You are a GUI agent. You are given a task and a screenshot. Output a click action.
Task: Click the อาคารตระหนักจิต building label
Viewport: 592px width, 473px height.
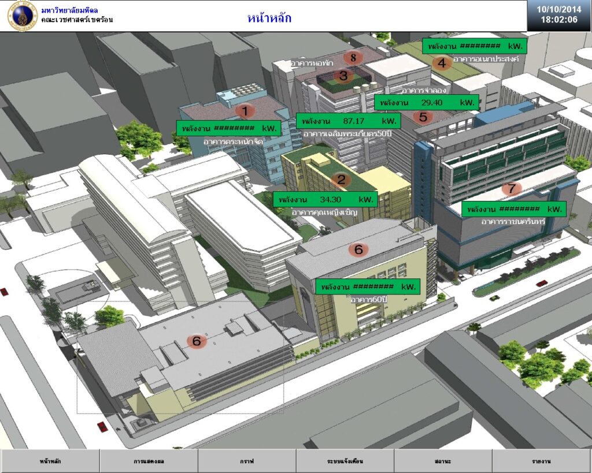[233, 141]
